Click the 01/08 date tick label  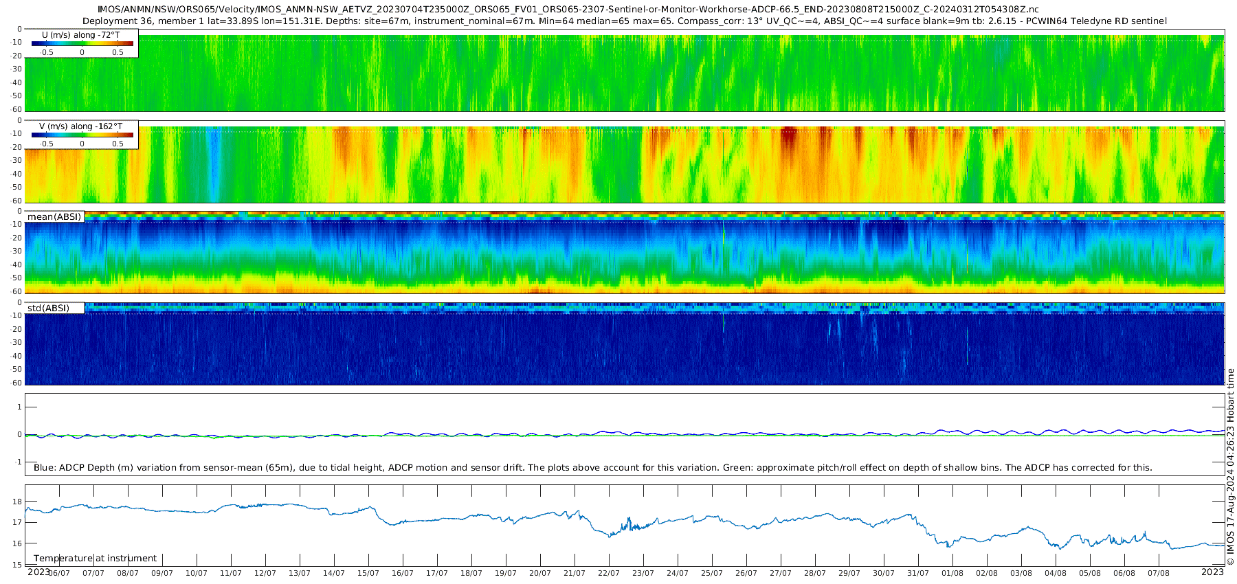point(952,573)
